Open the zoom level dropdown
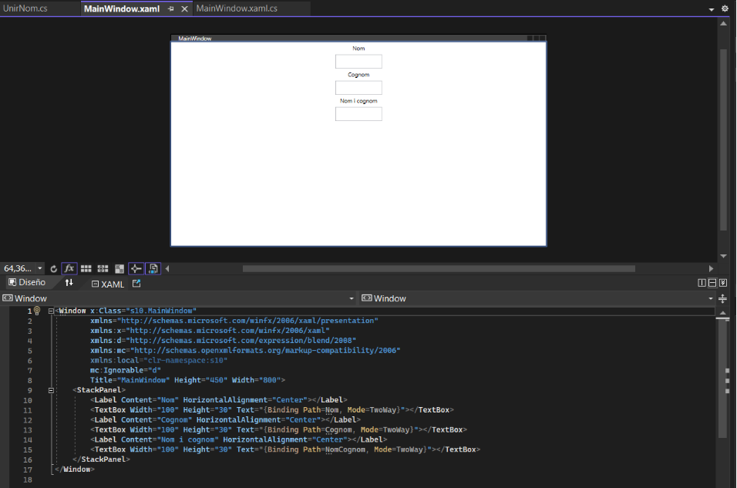This screenshot has width=737, height=488. tap(40, 269)
